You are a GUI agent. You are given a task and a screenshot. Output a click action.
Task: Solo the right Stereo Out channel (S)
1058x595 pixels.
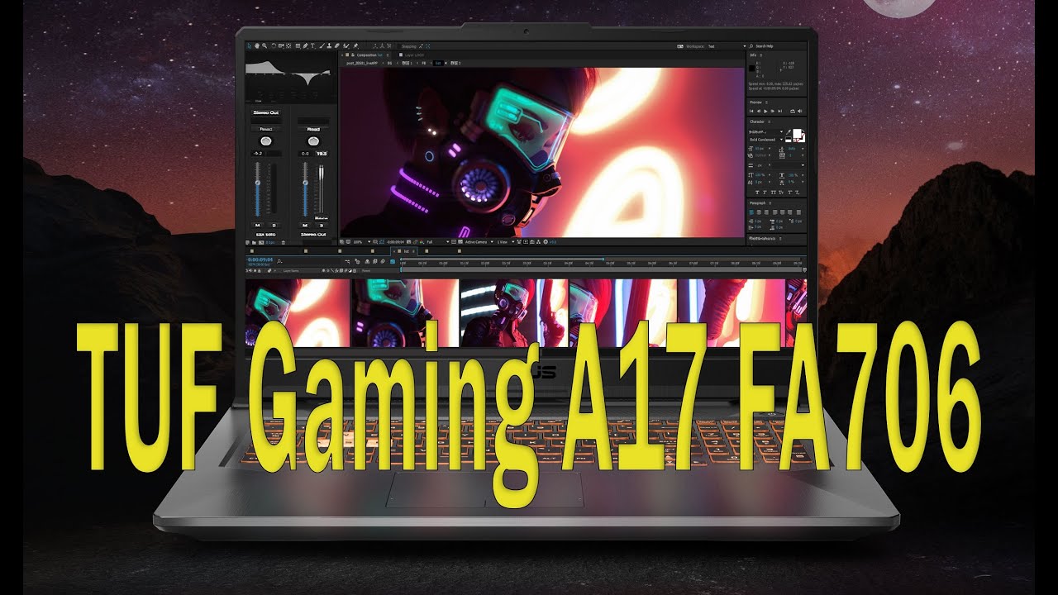[322, 225]
